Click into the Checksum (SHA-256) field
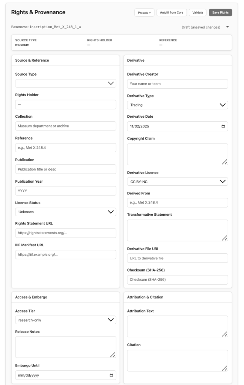This screenshot has width=244, height=385. coord(177,280)
